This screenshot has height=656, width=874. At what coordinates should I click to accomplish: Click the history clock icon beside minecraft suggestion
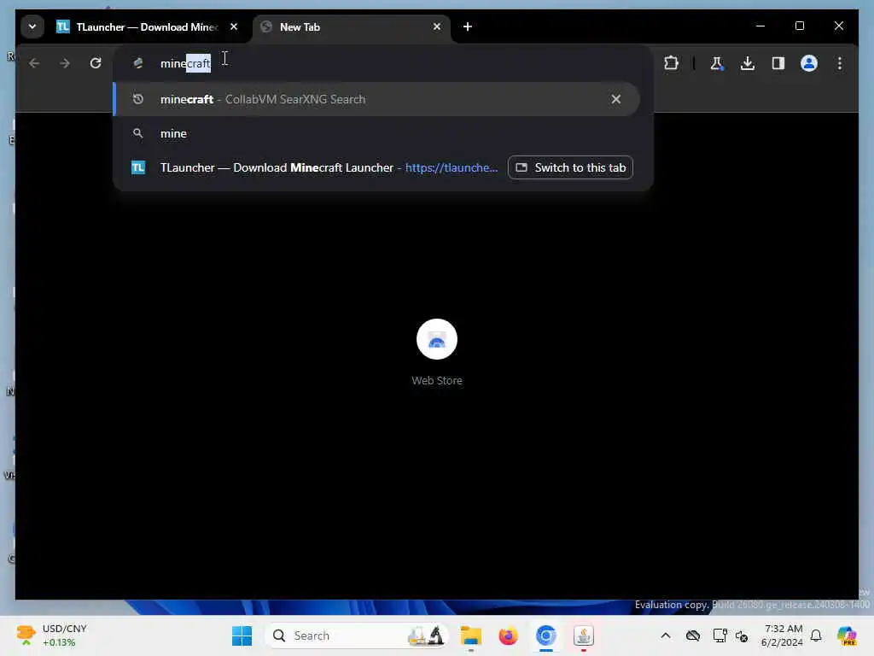click(137, 99)
